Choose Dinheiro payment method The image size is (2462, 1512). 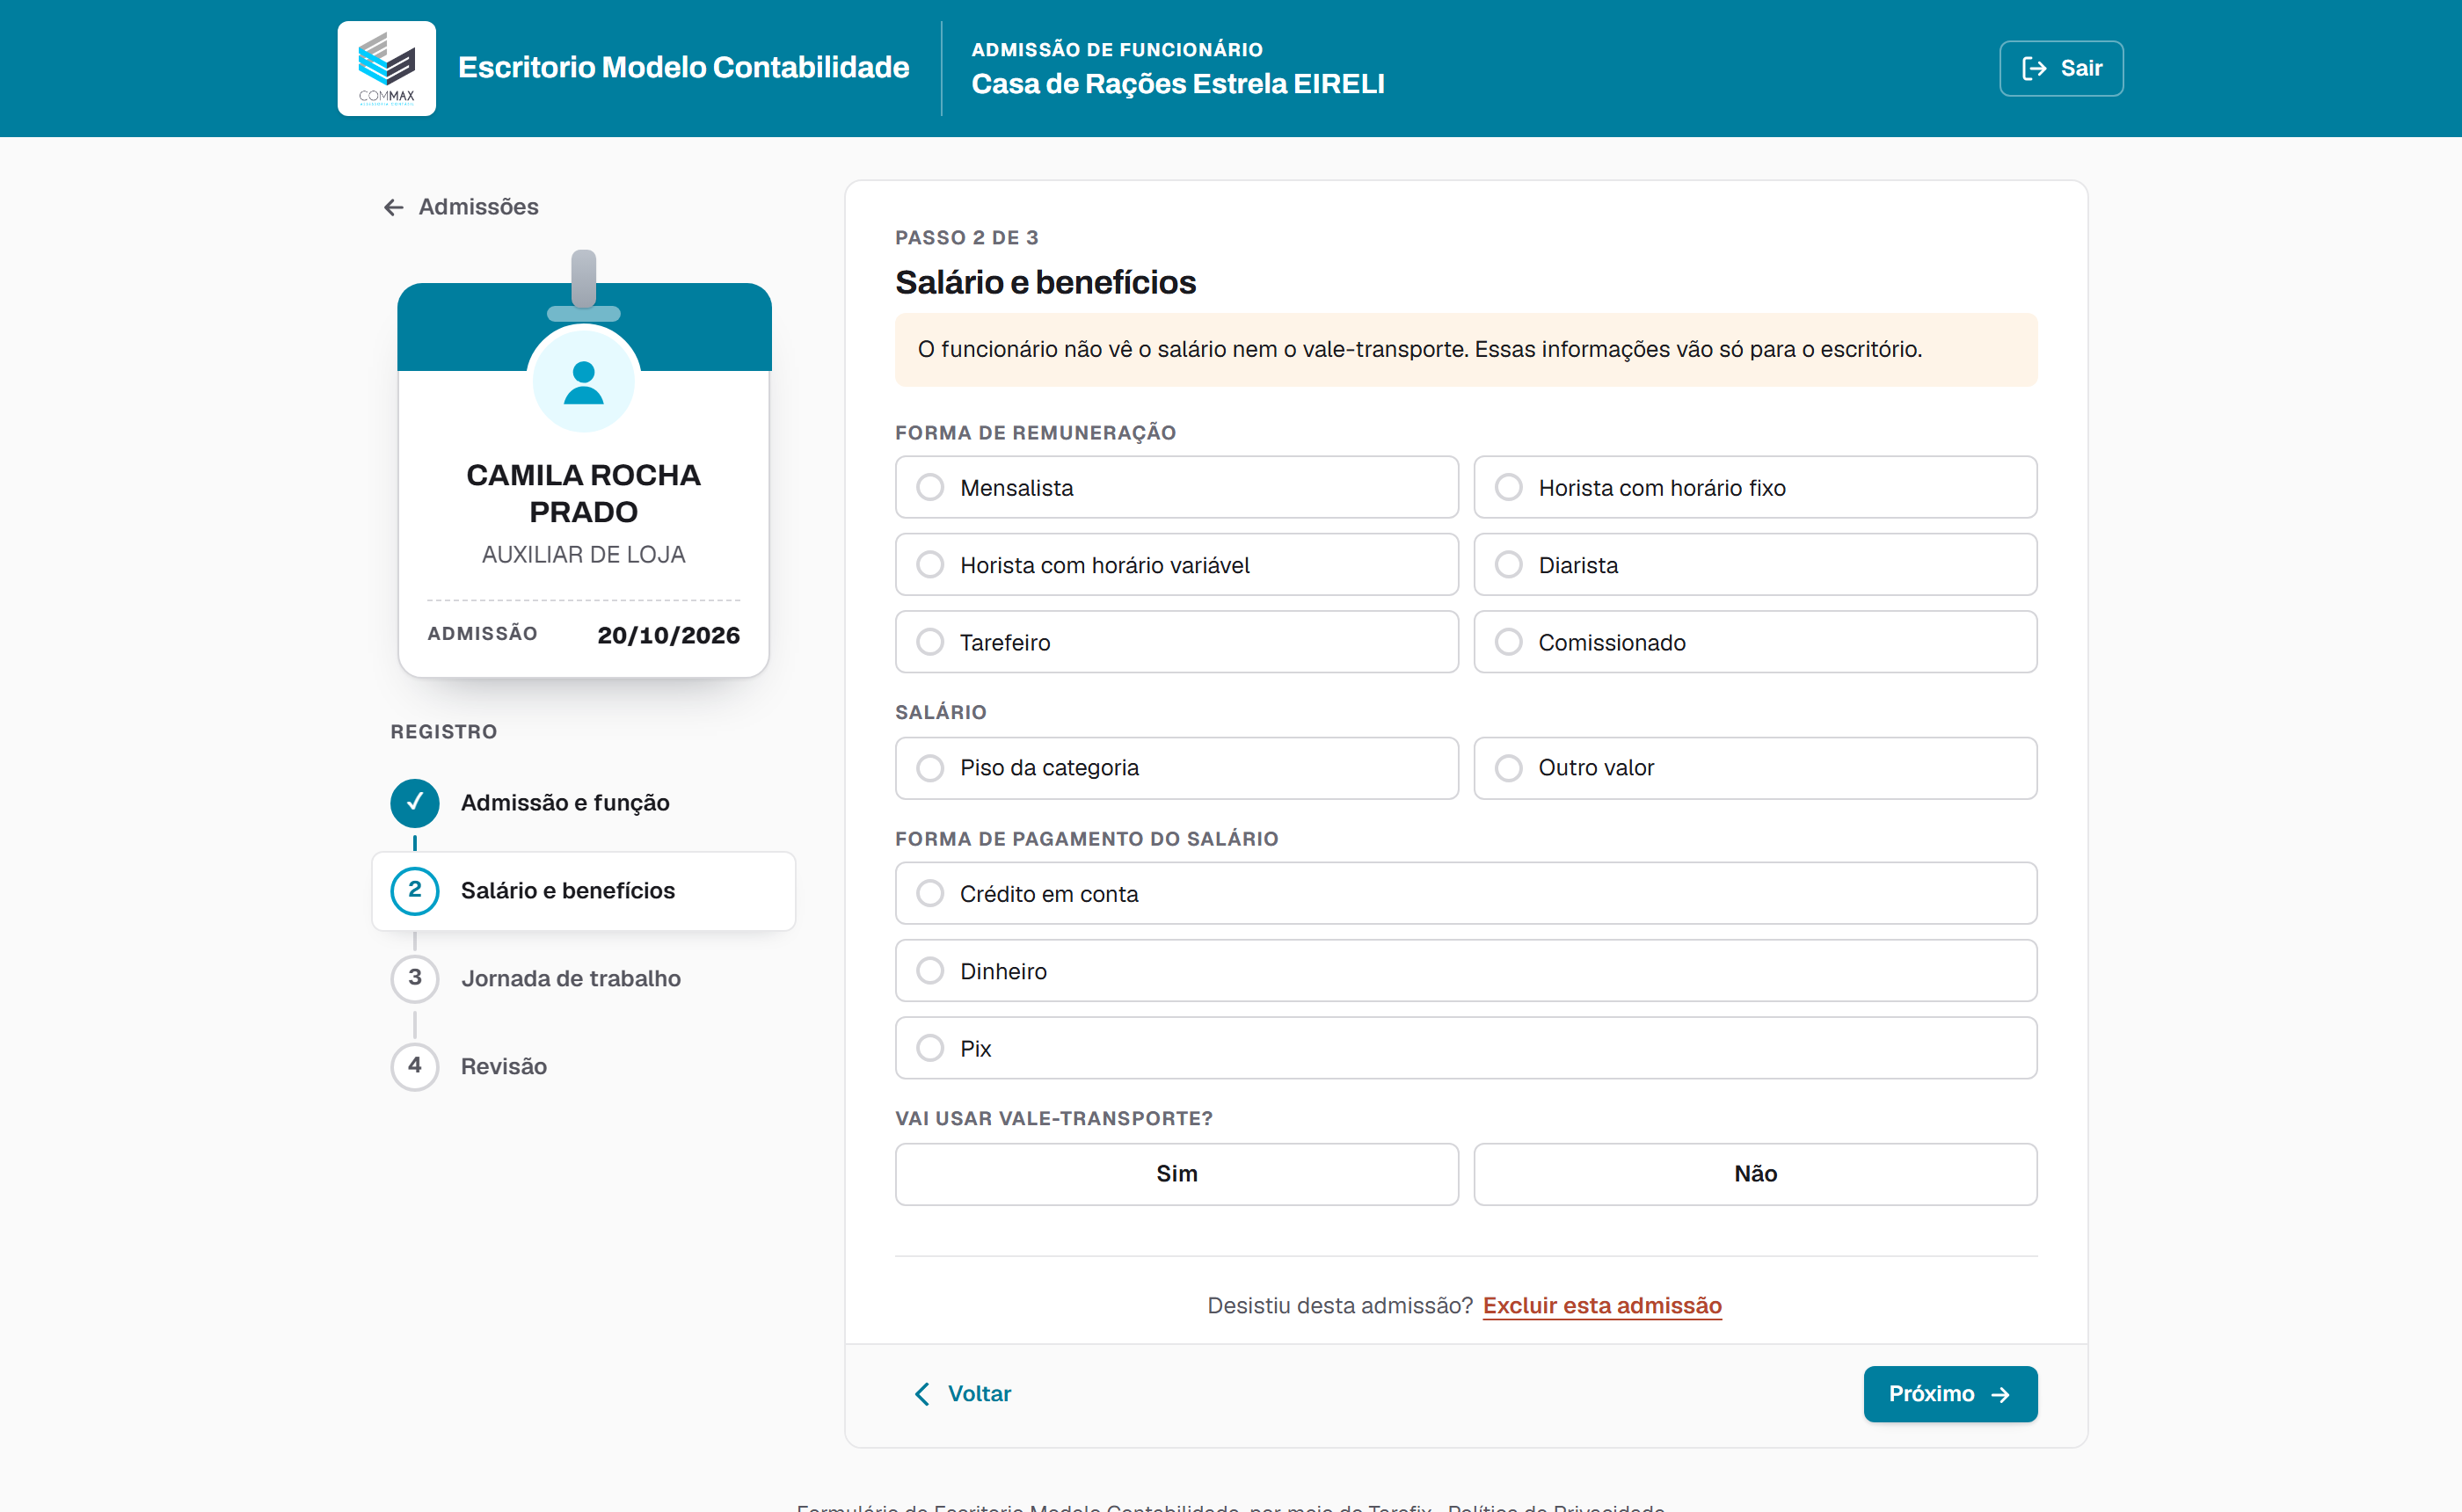tap(1466, 971)
